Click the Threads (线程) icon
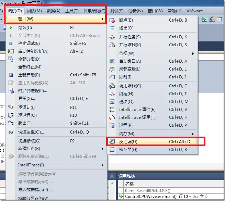The width and height of the screenshot is (225, 201). 112,94
